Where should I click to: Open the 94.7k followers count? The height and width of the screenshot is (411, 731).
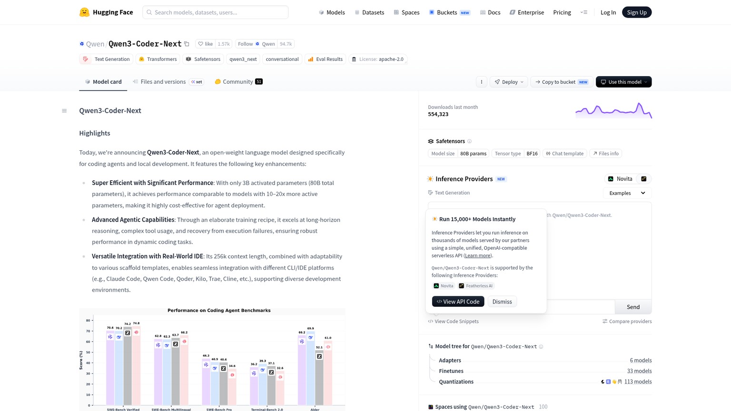tap(286, 44)
